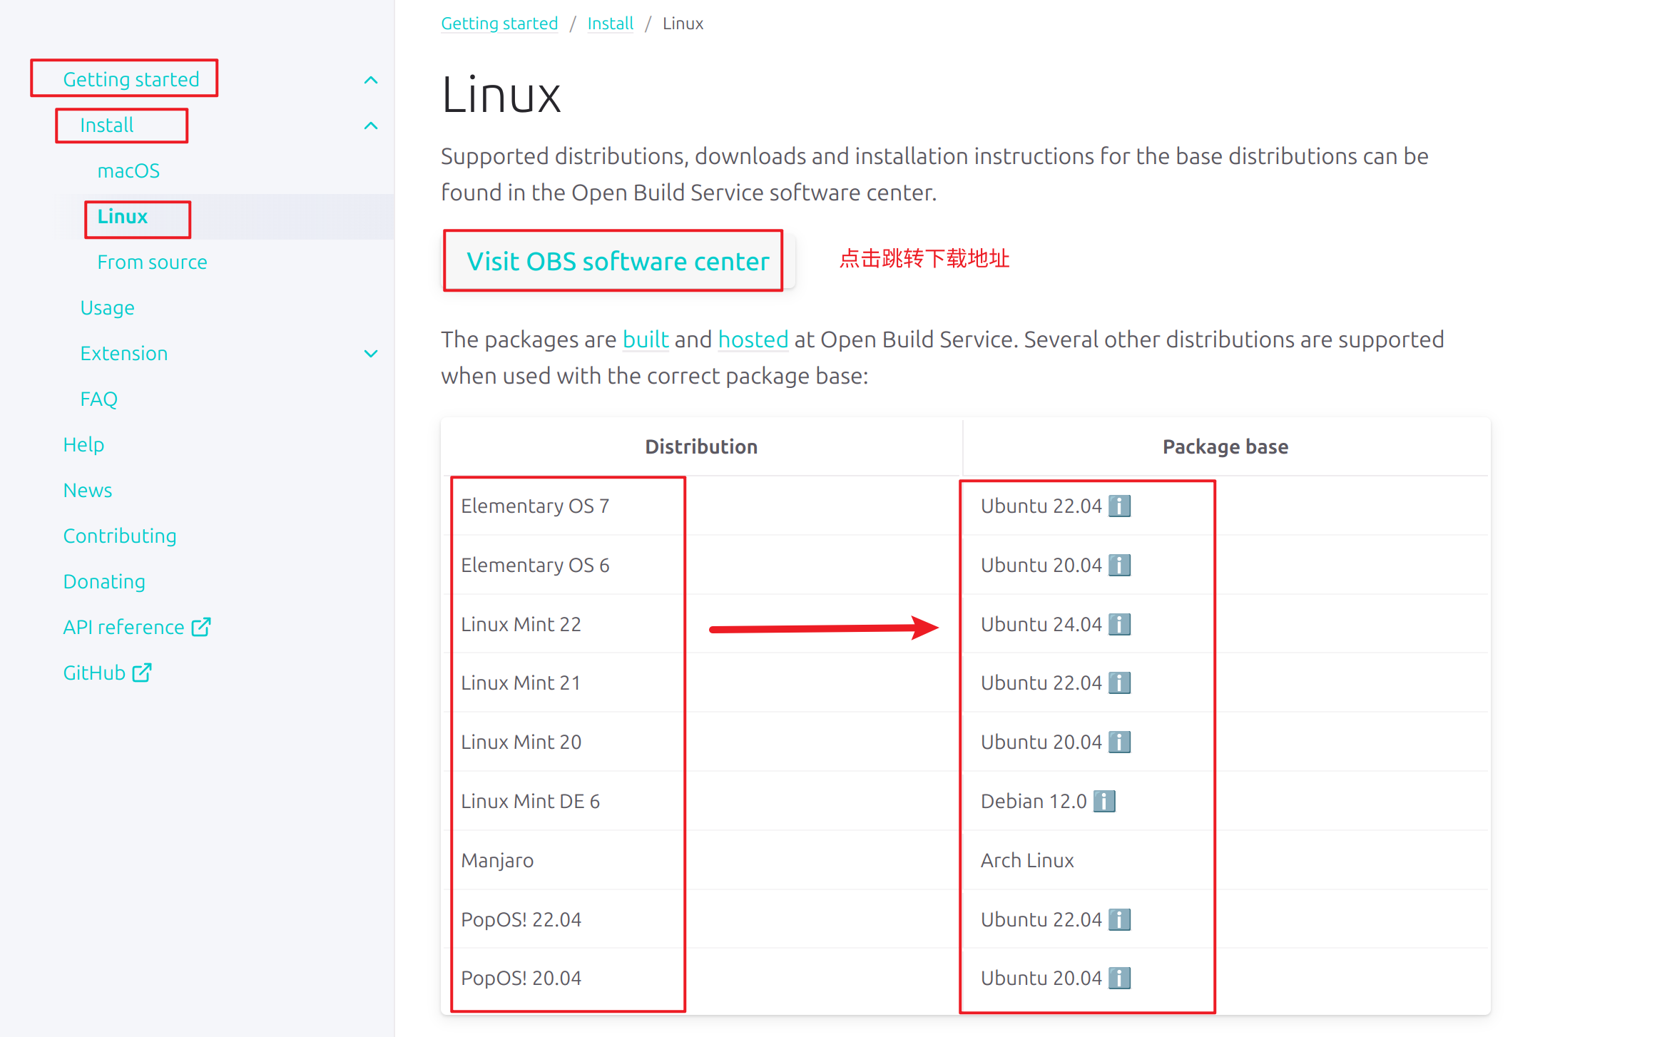Open the FAQ sidebar item
The image size is (1667, 1037).
(98, 399)
